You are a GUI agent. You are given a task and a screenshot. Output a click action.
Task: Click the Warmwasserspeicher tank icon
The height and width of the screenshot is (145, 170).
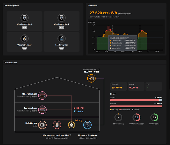[x=57, y=125]
